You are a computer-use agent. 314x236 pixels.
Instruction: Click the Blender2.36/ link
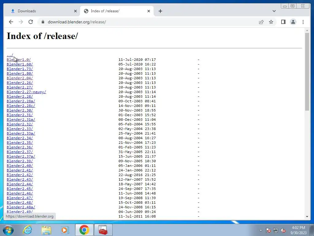tap(20, 147)
